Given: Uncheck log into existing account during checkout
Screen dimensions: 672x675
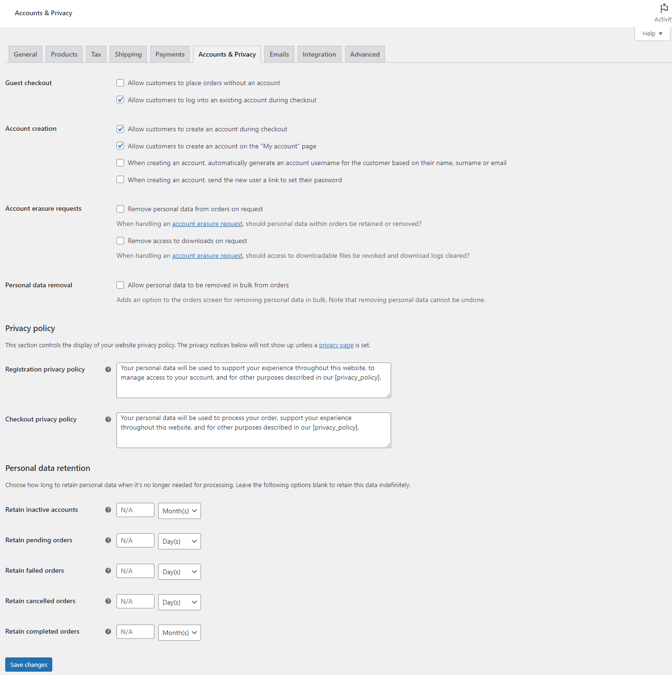Looking at the screenshot, I should click(x=120, y=100).
